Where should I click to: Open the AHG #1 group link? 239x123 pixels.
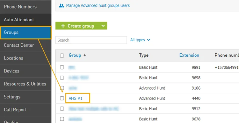pos(76,99)
